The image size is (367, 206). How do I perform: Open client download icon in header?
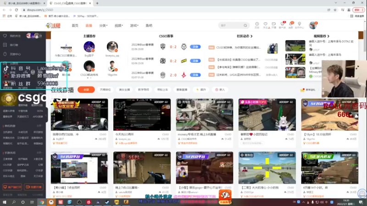[x=282, y=25]
